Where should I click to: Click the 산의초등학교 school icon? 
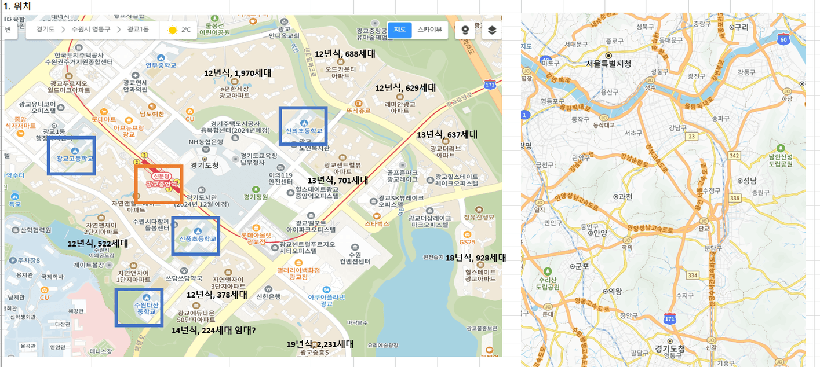click(304, 123)
